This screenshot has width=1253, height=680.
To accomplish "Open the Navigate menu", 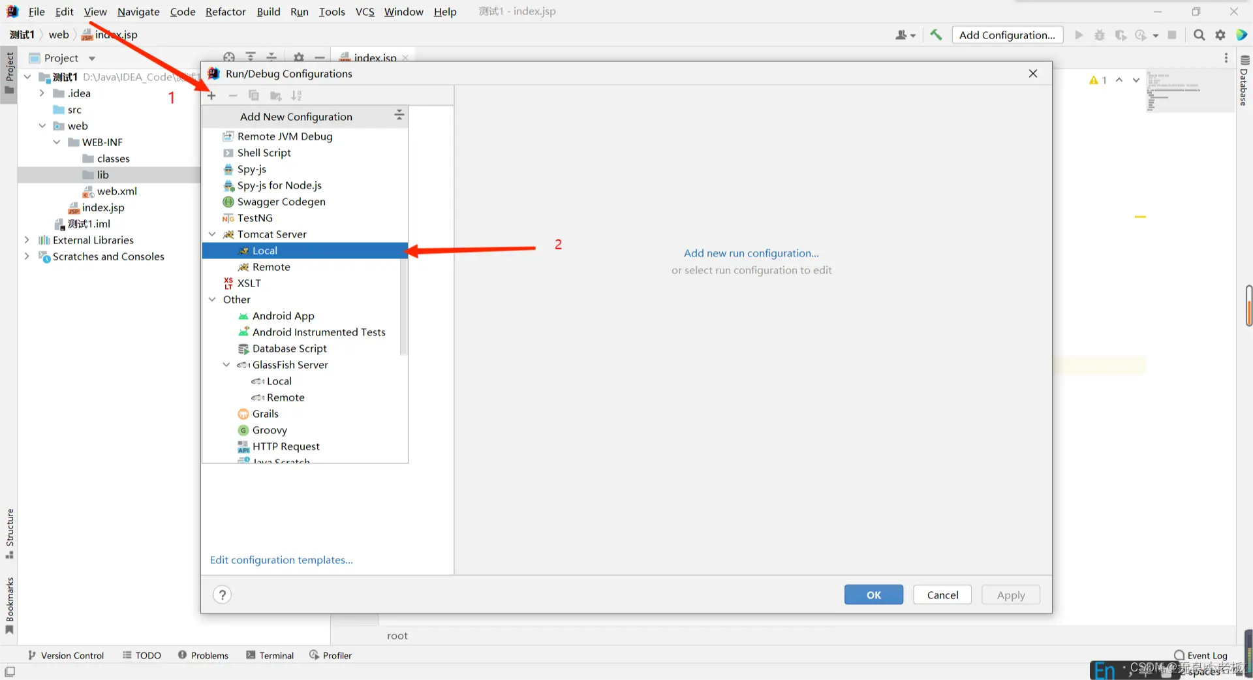I will pos(138,12).
